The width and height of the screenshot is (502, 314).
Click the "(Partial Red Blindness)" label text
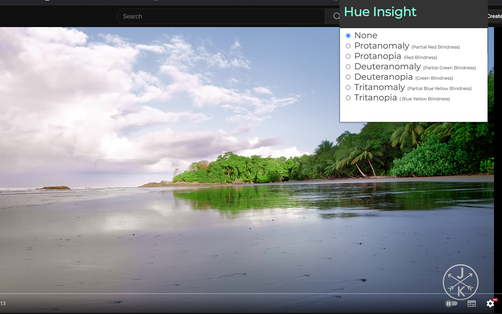pyautogui.click(x=435, y=47)
